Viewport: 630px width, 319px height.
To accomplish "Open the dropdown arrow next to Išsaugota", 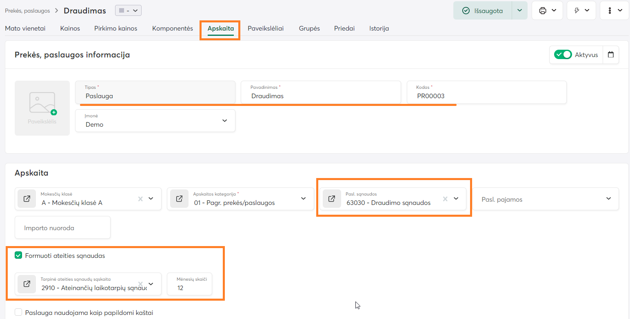I will coord(519,11).
